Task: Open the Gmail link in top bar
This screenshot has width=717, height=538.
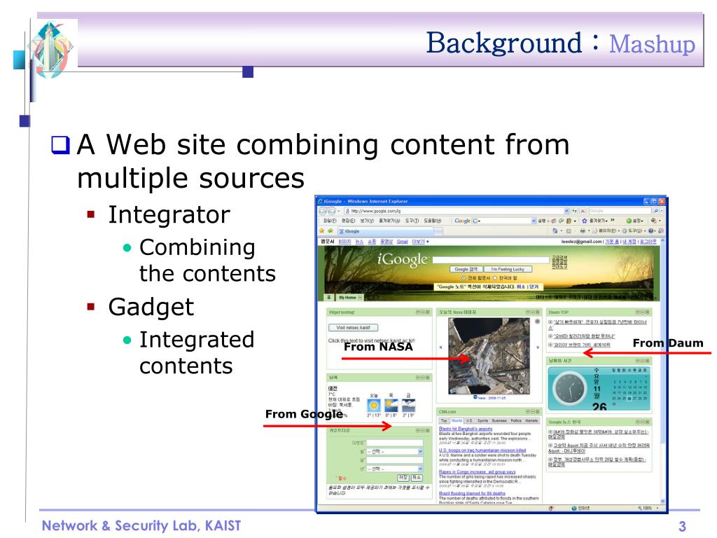Action: [402, 241]
